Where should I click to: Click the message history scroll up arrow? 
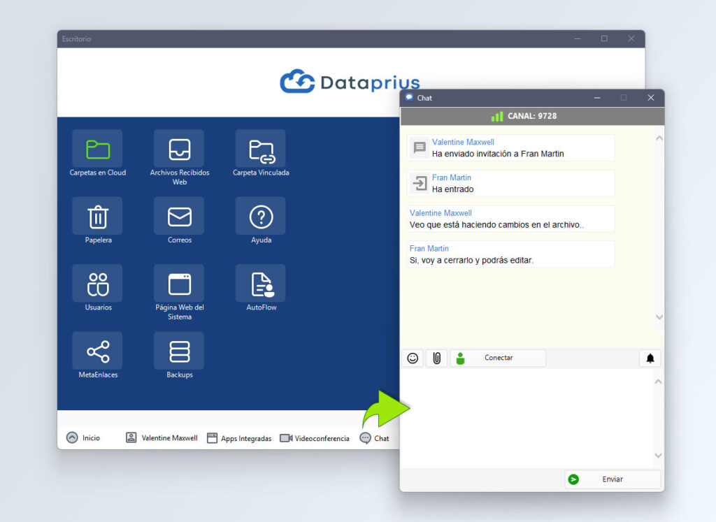point(659,138)
